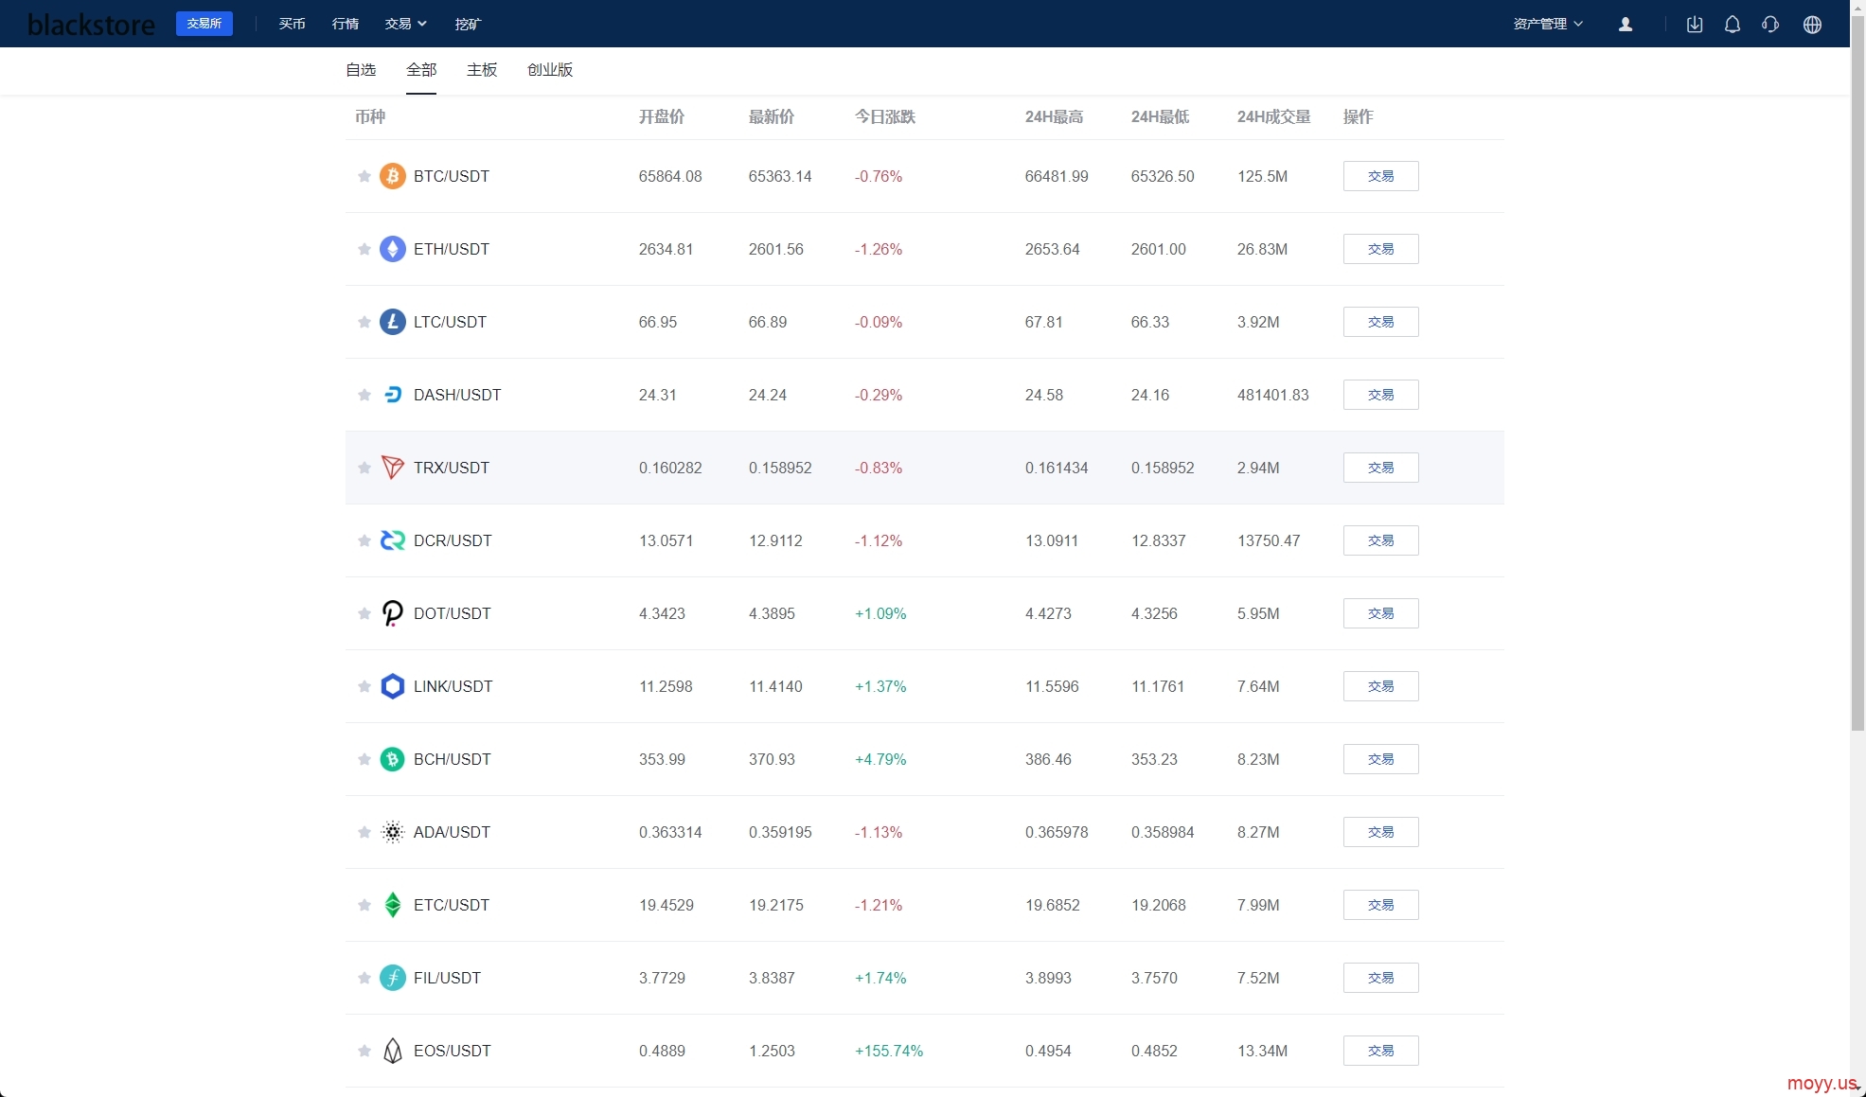
Task: Open the user account icon
Action: (x=1626, y=25)
